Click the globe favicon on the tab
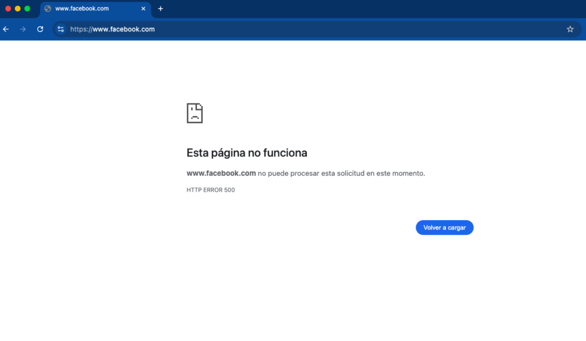Viewport: 586px width, 341px height. [x=47, y=9]
